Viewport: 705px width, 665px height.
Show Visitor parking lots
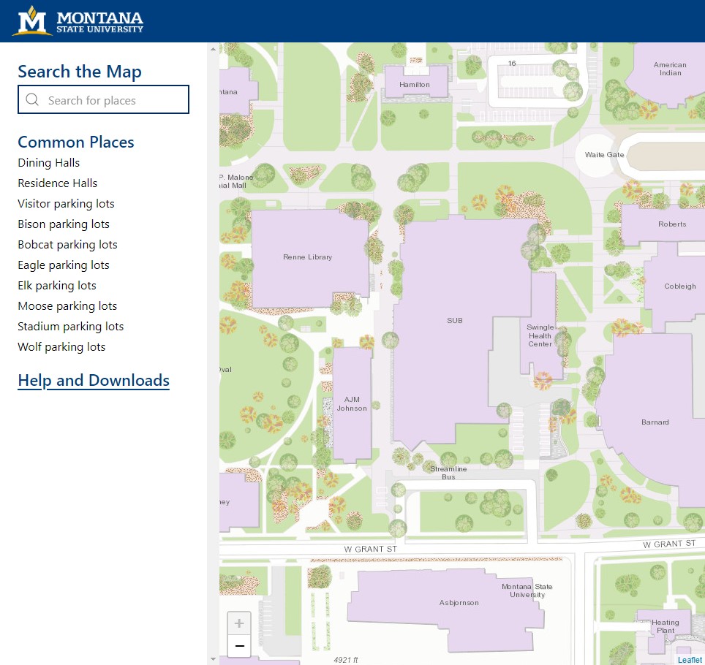(x=66, y=204)
